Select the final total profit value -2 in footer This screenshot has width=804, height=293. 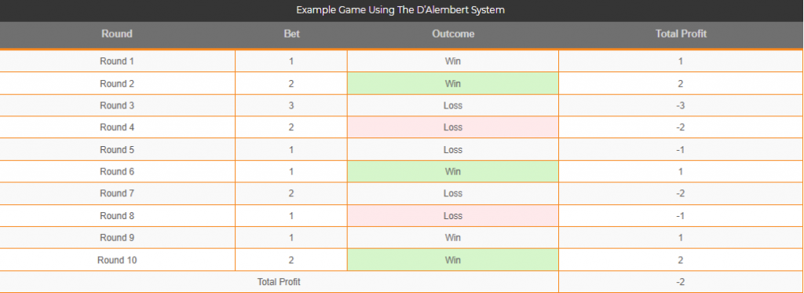point(681,282)
